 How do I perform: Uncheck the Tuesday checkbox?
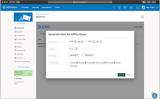point(86,63)
